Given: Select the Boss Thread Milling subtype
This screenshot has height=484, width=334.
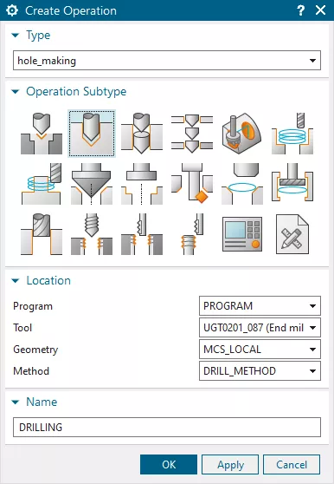Looking at the screenshot, I should point(192,234).
